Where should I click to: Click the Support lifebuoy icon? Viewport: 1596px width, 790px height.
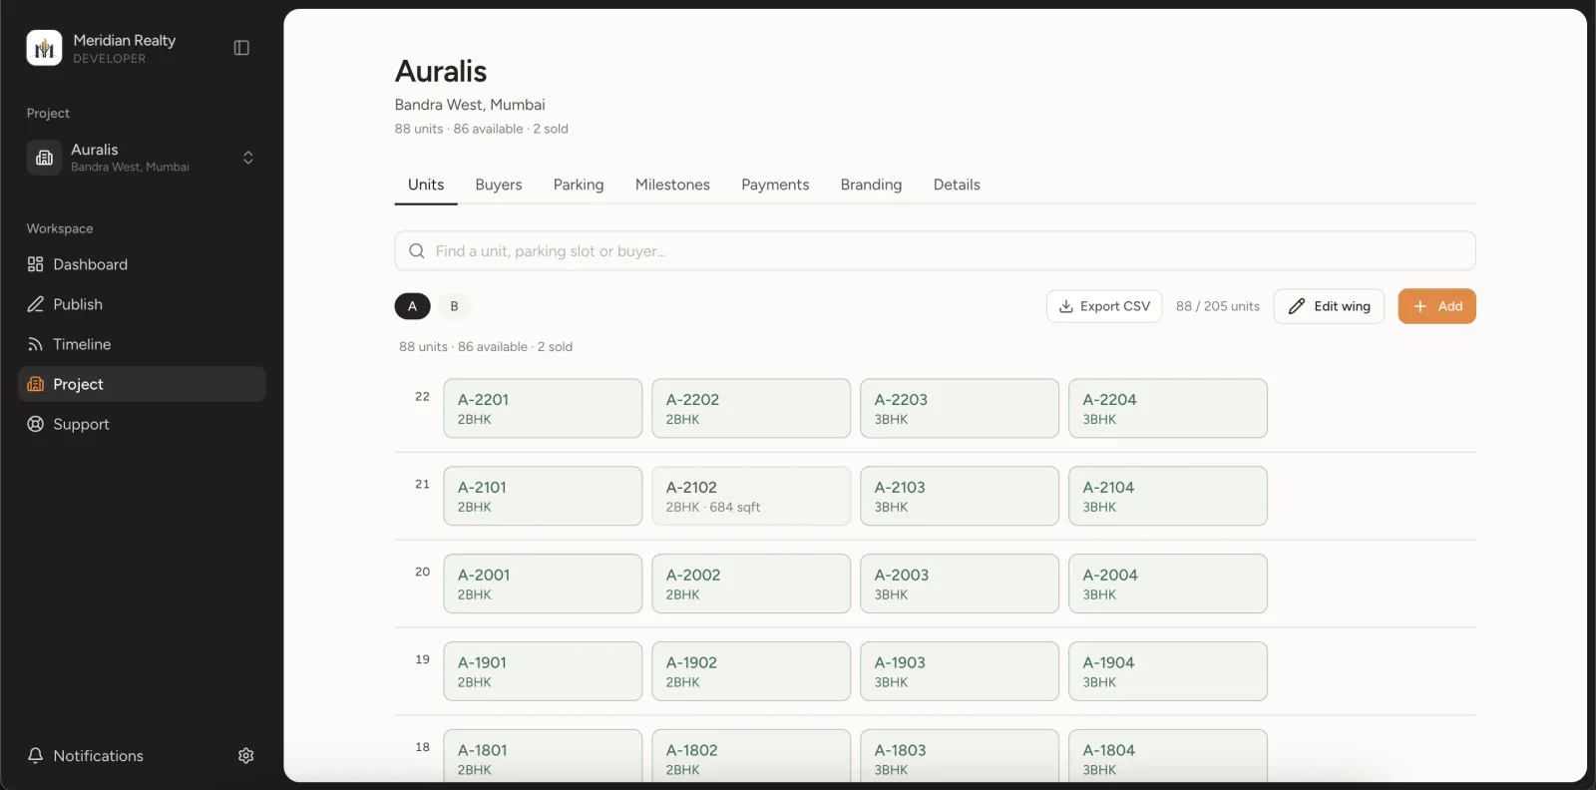click(x=36, y=424)
